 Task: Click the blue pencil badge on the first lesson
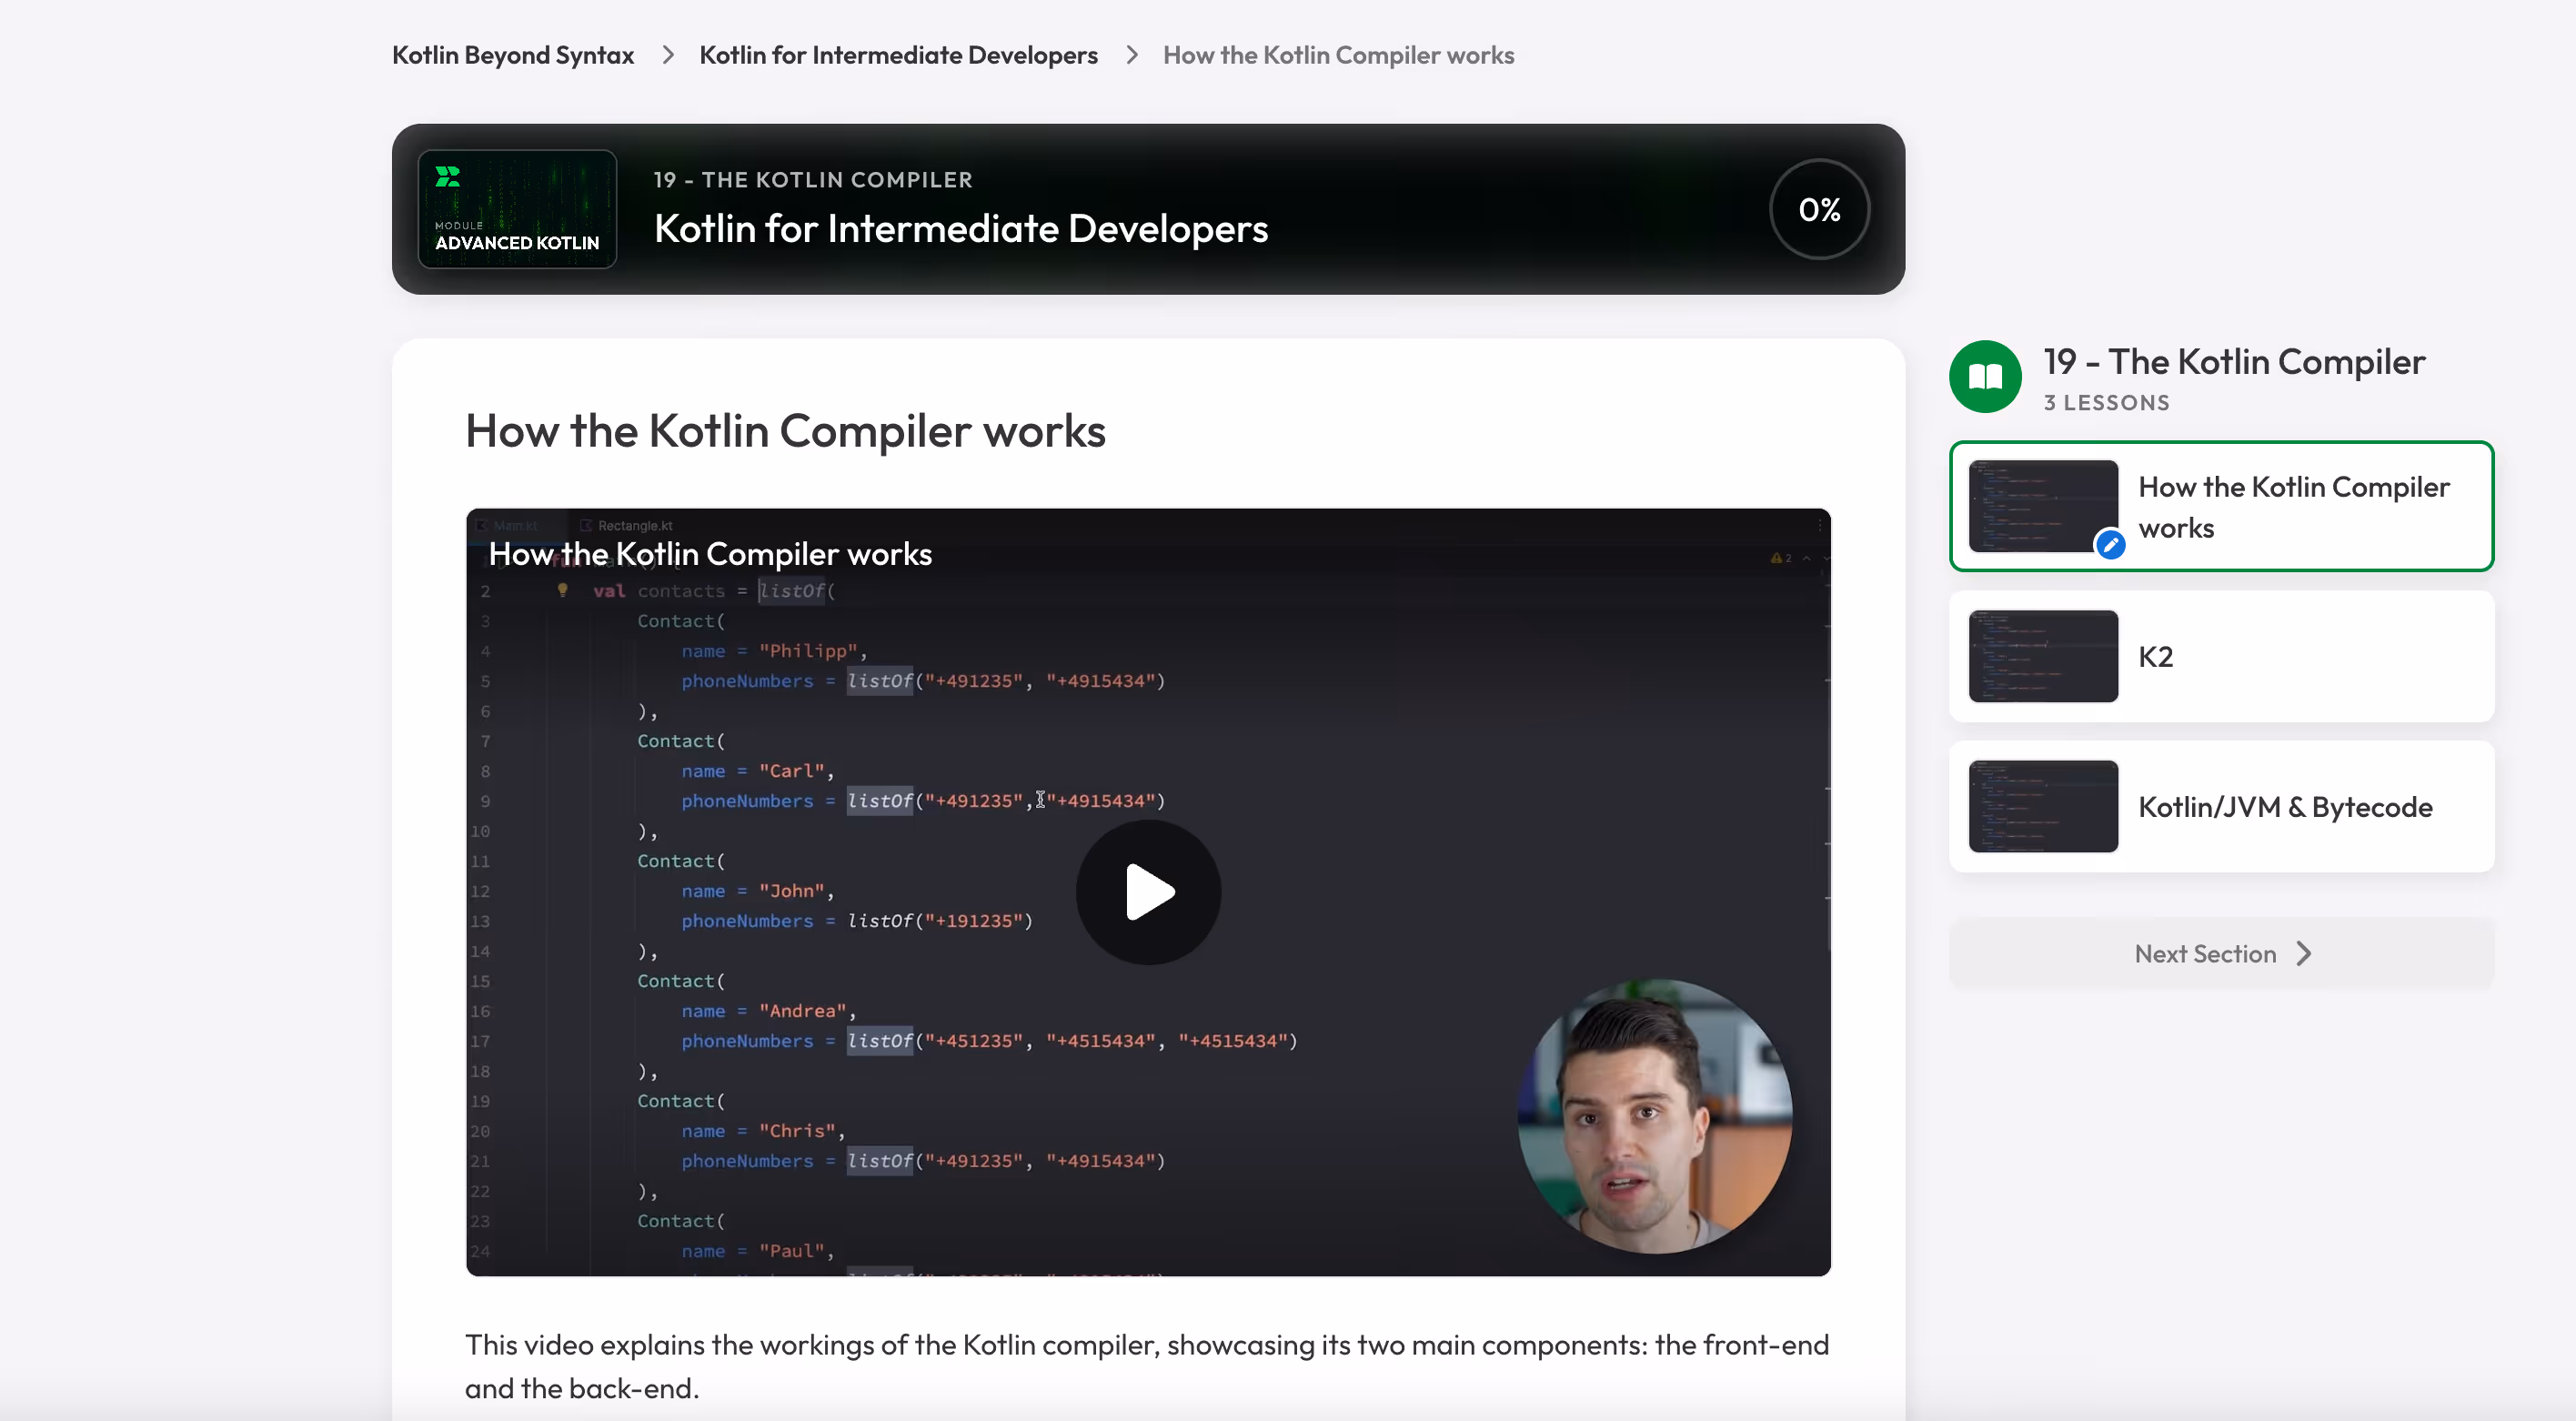point(2110,545)
